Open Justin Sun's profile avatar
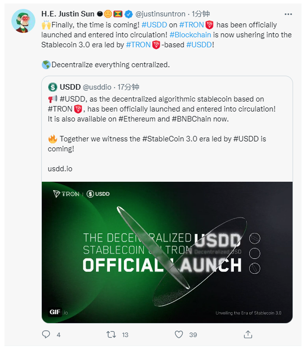307x351 pixels. (x=22, y=21)
